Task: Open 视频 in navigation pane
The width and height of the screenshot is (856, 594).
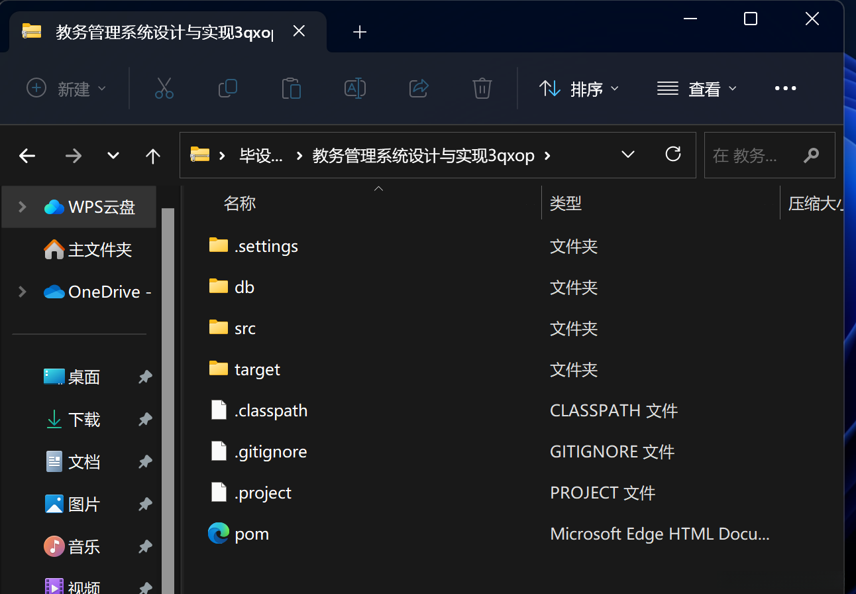Action: (84, 586)
